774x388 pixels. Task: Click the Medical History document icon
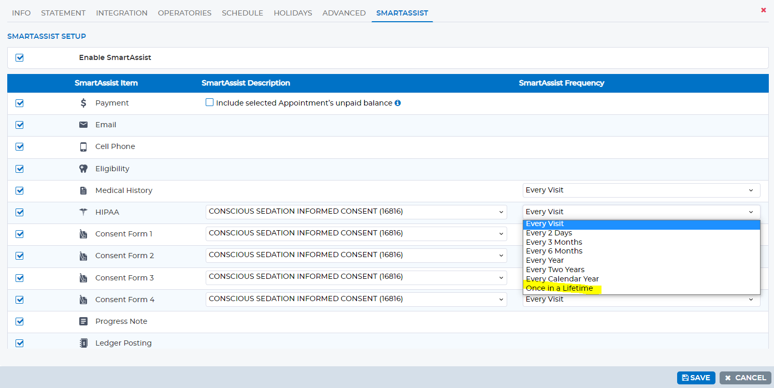[x=83, y=190]
